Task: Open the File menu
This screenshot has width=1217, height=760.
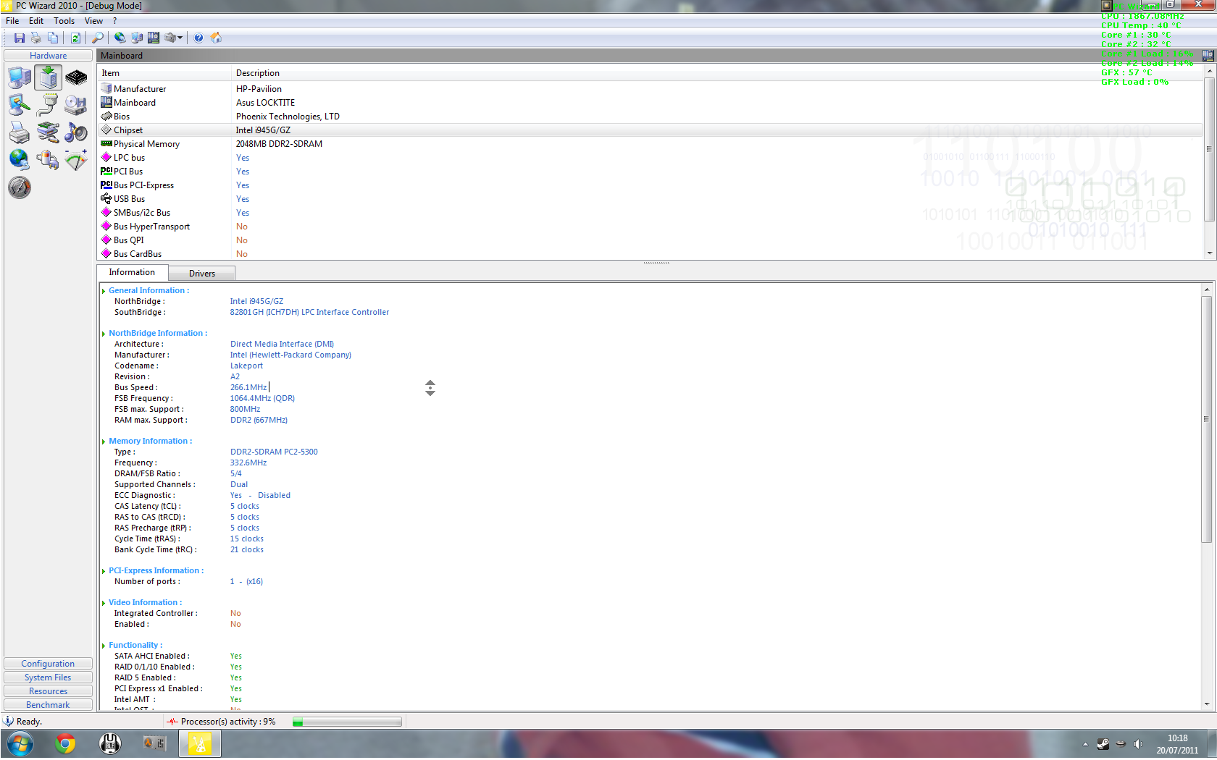Action: 12,21
